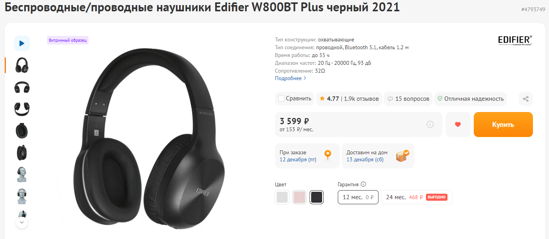549x239 pixels.
Task: Choose the light gray color swatch
Action: click(282, 197)
